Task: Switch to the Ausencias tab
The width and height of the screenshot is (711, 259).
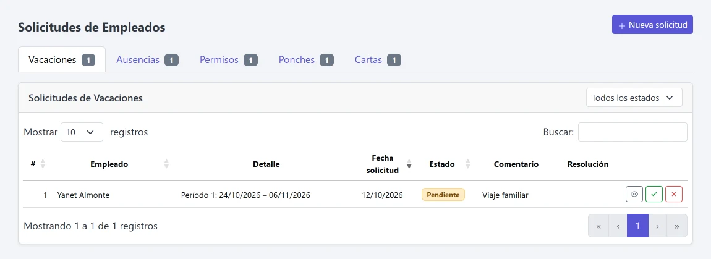Action: point(147,60)
